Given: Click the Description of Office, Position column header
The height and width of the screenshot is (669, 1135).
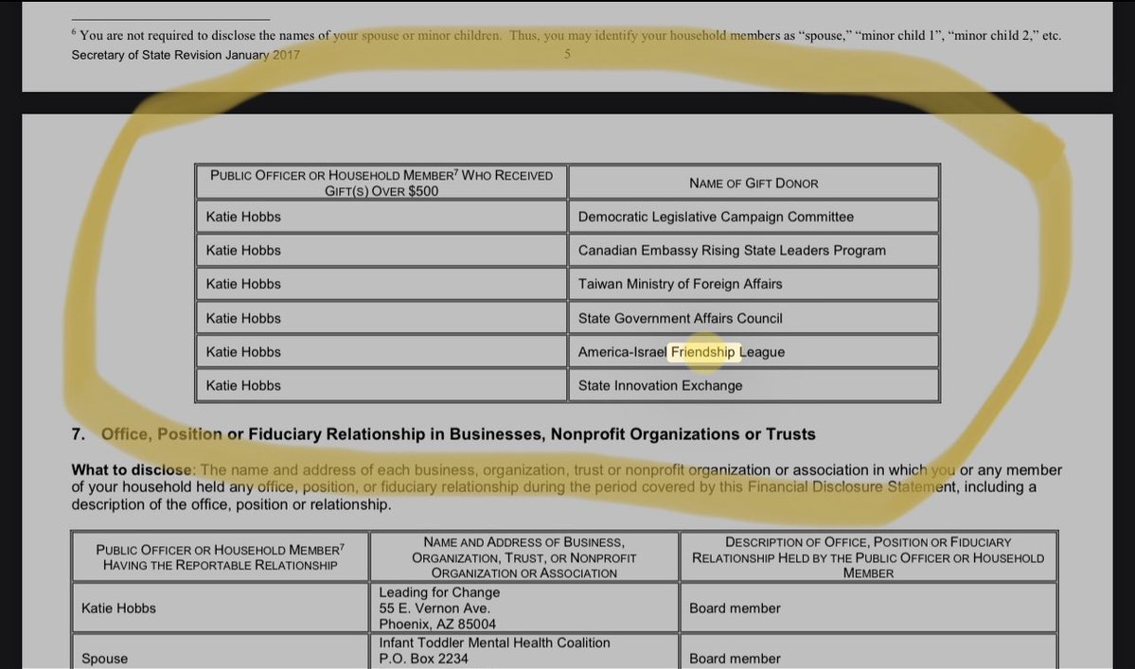Looking at the screenshot, I should pos(867,557).
